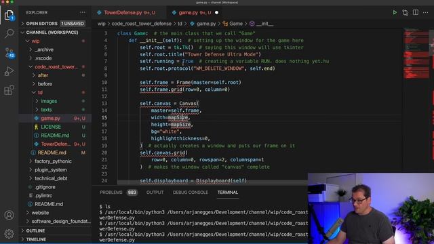Expand the Timeline section

[55, 239]
